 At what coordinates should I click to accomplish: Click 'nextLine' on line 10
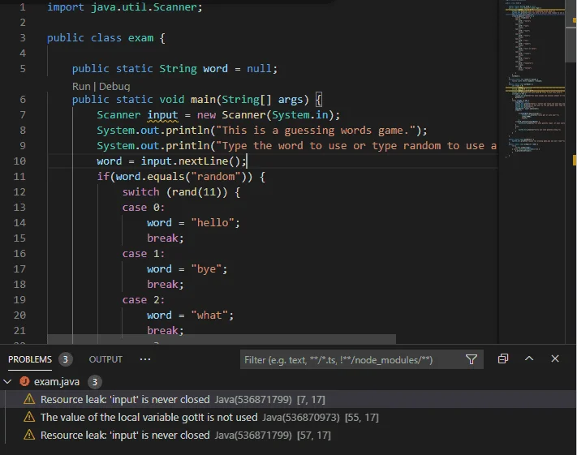tap(203, 161)
